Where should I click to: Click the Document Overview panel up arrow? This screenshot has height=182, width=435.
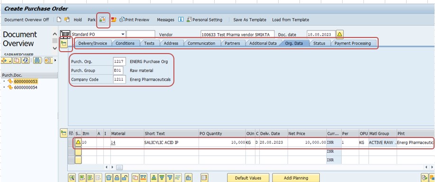[x=55, y=34]
